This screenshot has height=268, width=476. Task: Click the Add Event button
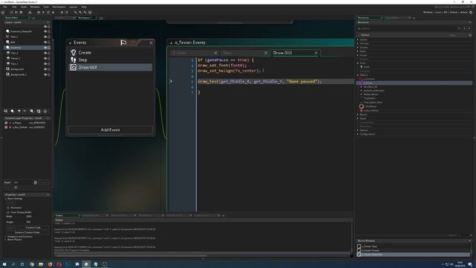(110, 130)
